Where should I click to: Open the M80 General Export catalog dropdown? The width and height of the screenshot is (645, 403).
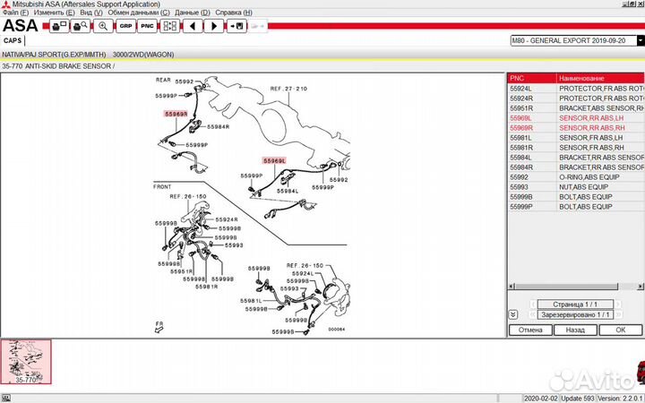(x=640, y=40)
